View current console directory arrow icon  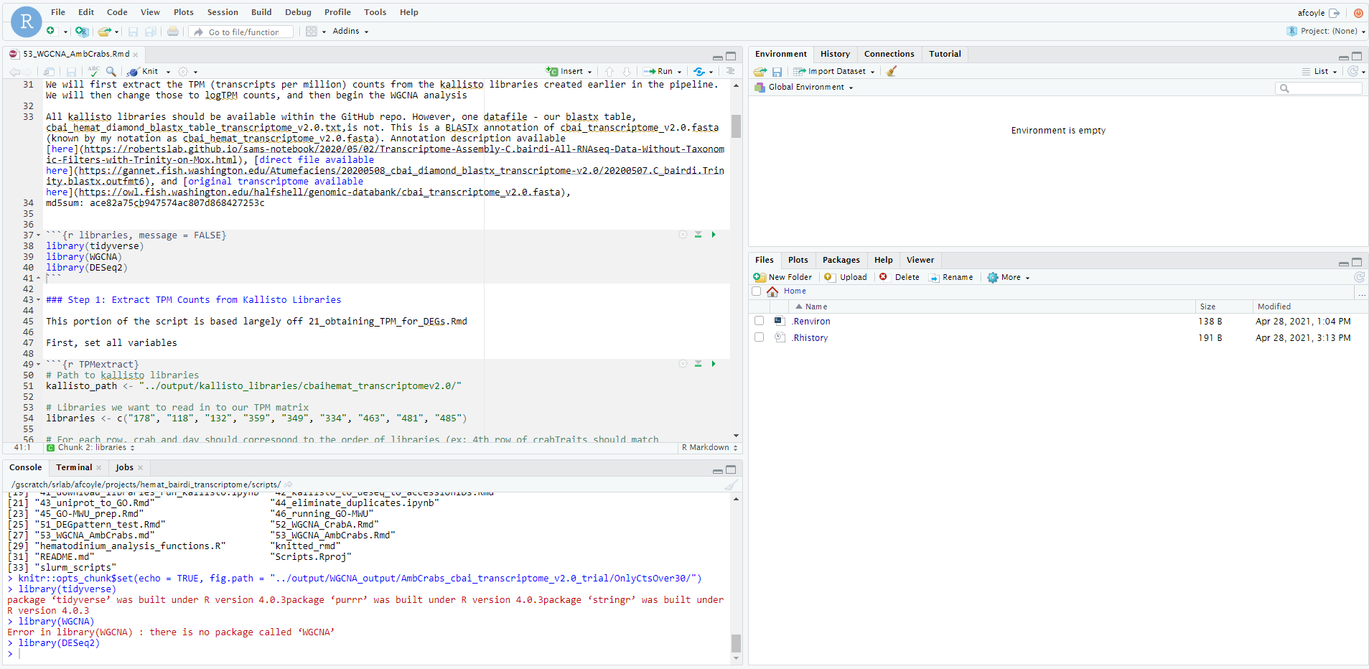288,485
